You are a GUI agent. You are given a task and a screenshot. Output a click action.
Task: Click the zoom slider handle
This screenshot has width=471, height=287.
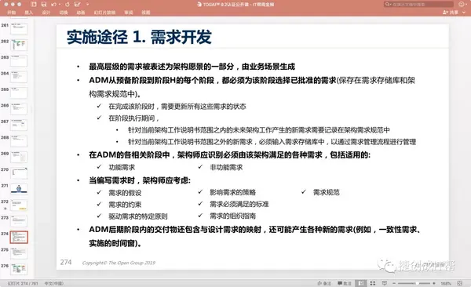(x=418, y=283)
